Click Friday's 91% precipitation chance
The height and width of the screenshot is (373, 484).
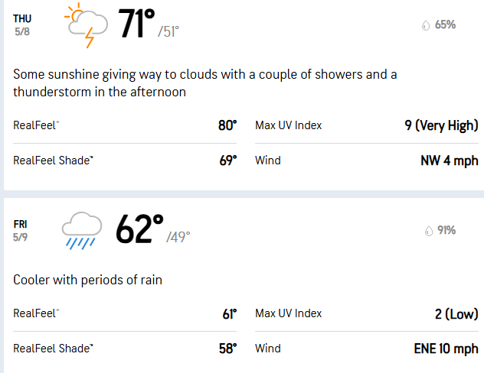[446, 230]
